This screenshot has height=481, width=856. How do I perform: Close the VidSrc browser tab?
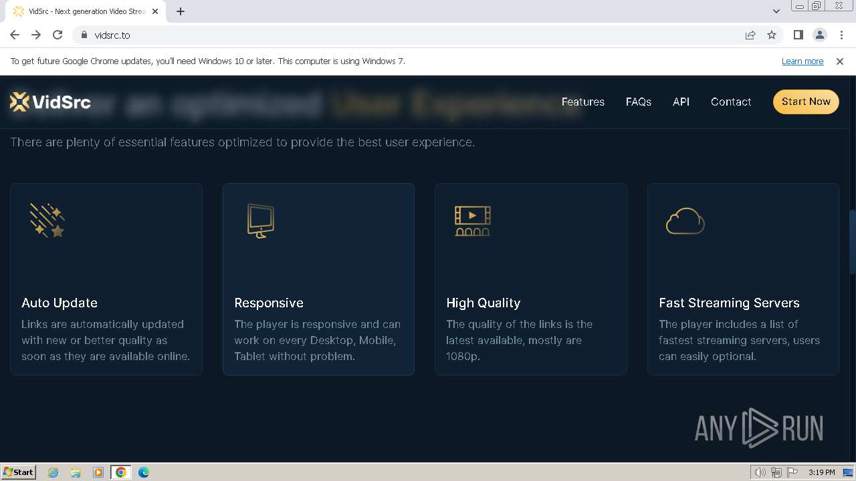tap(155, 11)
